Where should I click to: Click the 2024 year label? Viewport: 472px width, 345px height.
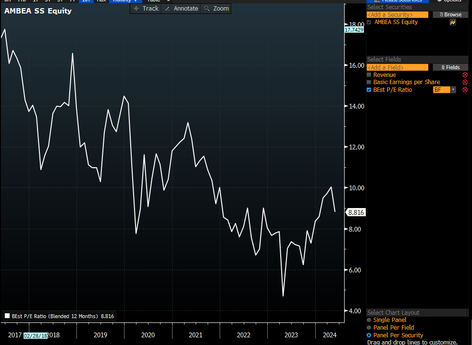(x=330, y=335)
